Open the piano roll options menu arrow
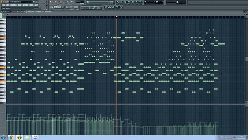 (2, 12)
